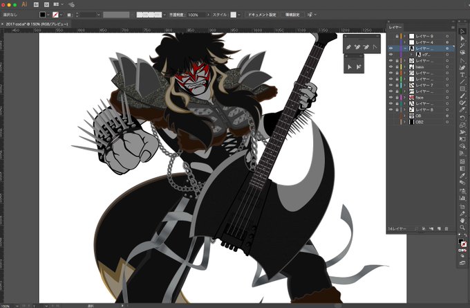Viewport: 470px width, 308px height.
Task: Collapse the selected highlighted layer
Action: pos(405,48)
